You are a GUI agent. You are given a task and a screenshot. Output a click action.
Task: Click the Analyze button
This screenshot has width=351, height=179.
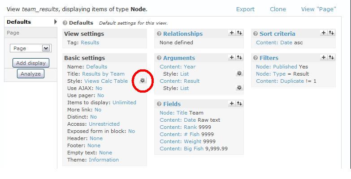click(30, 74)
